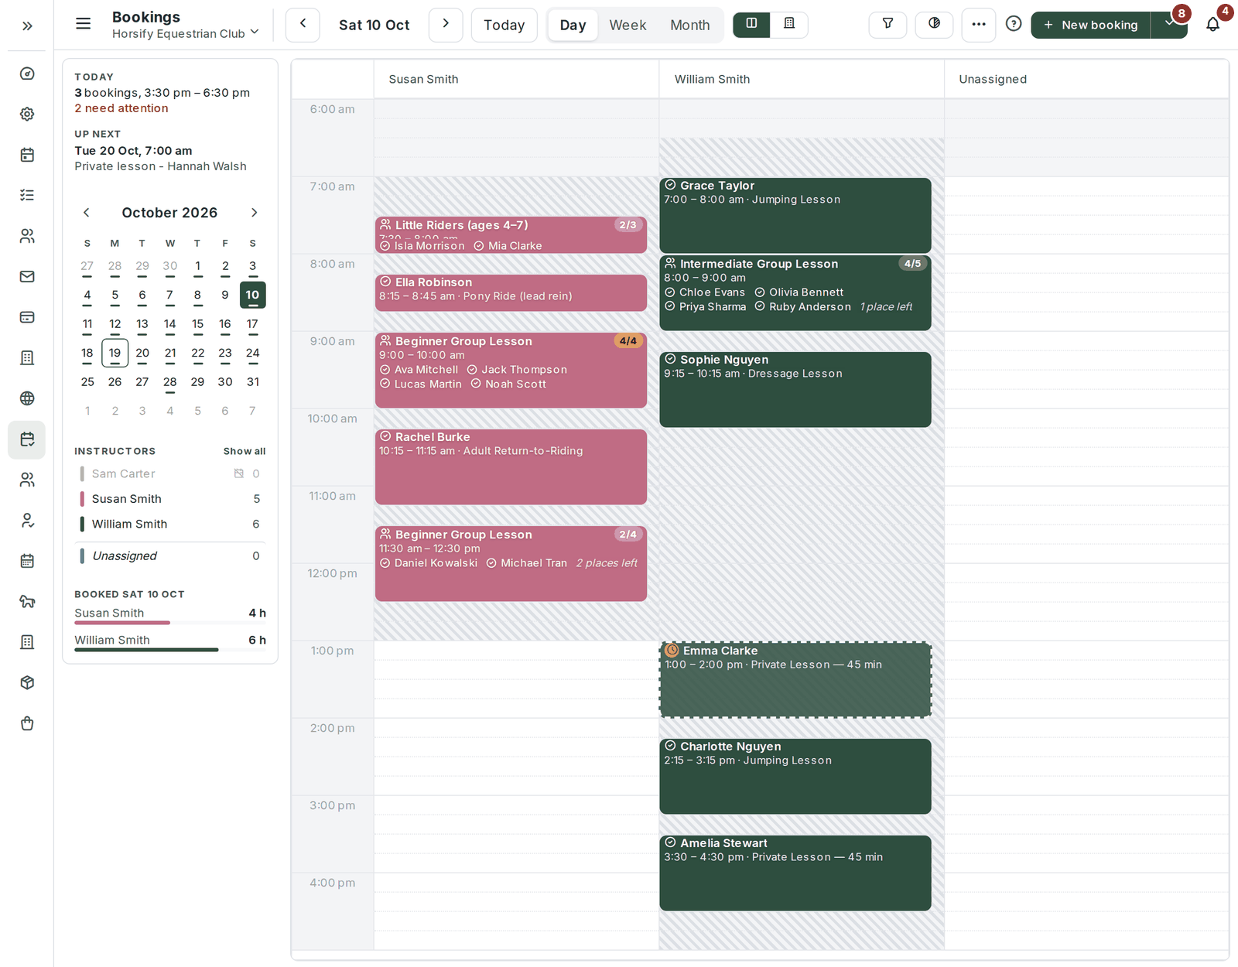The height and width of the screenshot is (967, 1238).
Task: Toggle Sam Carter instructor visibility
Action: [x=170, y=473]
